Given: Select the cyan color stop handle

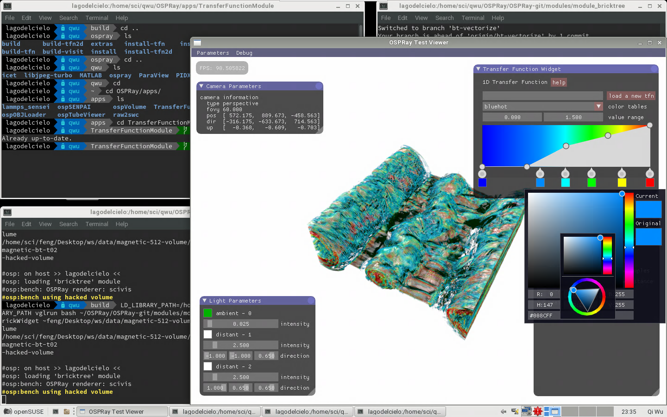Looking at the screenshot, I should pyautogui.click(x=565, y=174).
